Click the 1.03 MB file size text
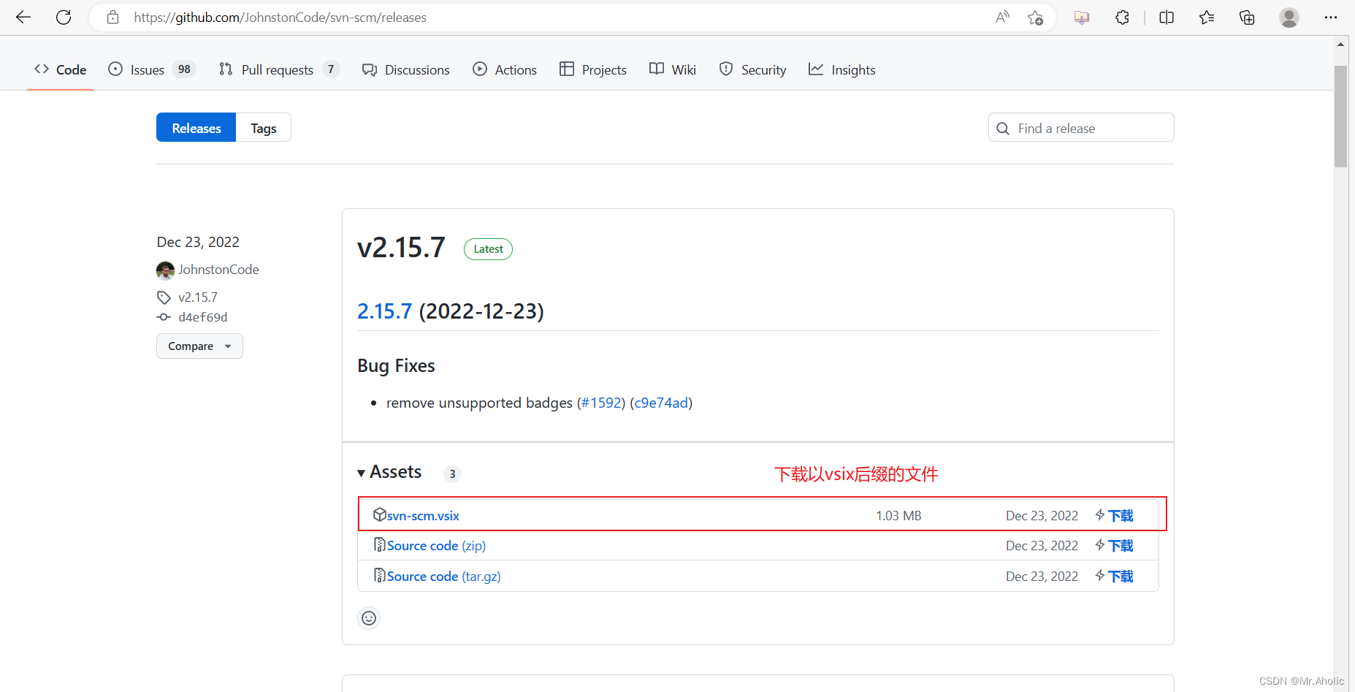Image resolution: width=1355 pixels, height=692 pixels. (x=898, y=516)
